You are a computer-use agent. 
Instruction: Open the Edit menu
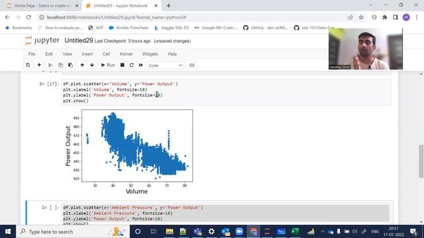click(49, 54)
